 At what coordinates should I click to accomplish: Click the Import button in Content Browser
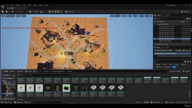pos(20,71)
